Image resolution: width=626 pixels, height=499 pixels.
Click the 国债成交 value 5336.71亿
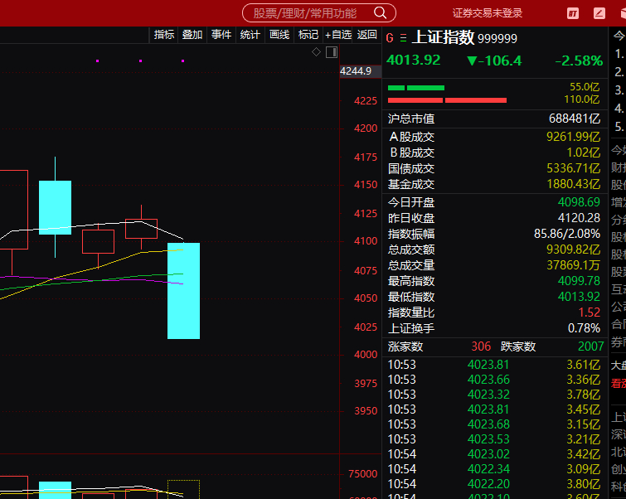573,168
